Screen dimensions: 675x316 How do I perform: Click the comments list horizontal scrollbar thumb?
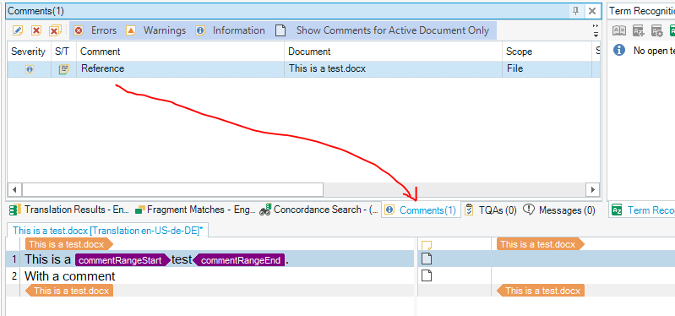tap(172, 189)
